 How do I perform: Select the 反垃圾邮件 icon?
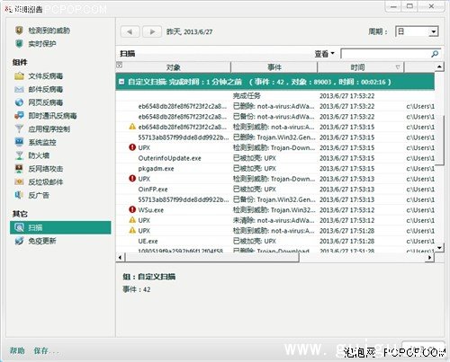point(19,181)
